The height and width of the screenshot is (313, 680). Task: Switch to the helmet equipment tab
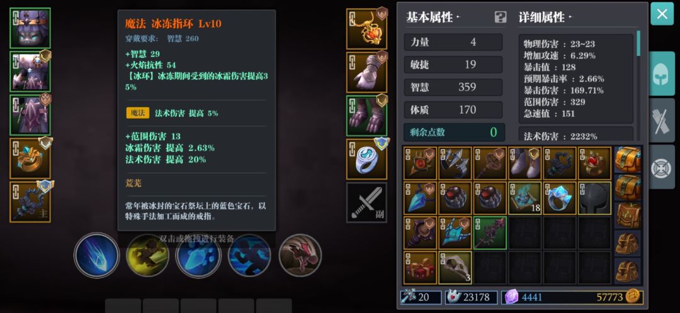pos(662,73)
